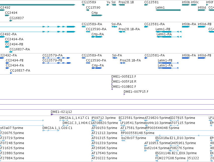Screen dimensions: 214x162
Task: Select the CG13589 gene label
Action: 89,2
